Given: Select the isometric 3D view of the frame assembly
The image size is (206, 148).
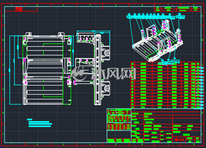Looking at the screenshot, I should [x=158, y=40].
